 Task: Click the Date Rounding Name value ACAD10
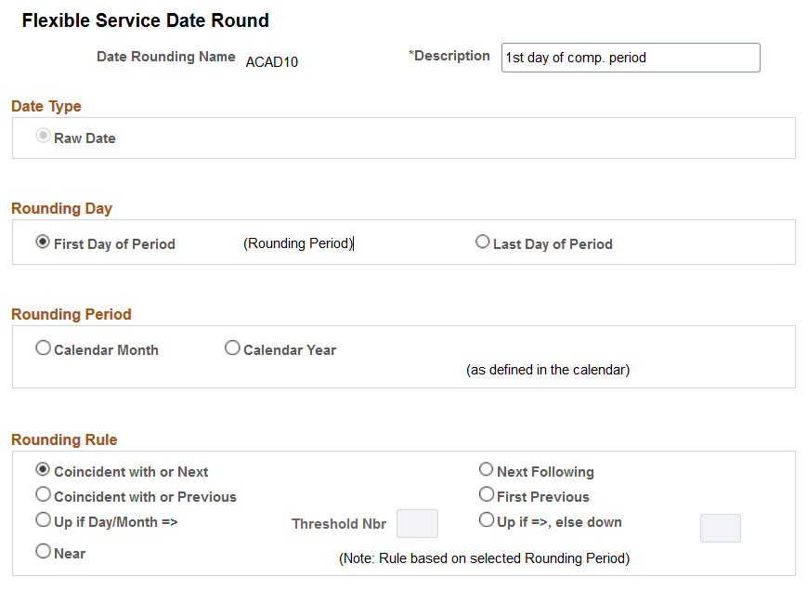[271, 61]
